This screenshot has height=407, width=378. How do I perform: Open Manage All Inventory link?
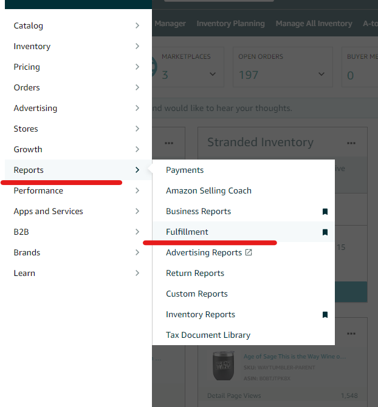point(314,24)
